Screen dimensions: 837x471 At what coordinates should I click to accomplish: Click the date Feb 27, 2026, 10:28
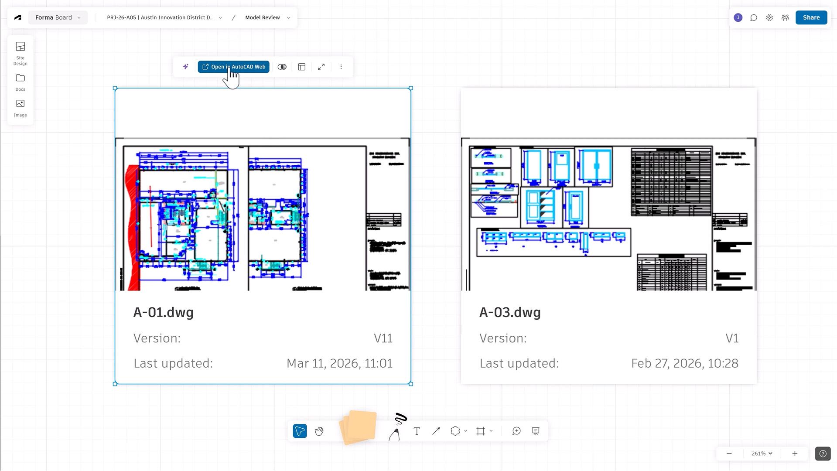685,363
